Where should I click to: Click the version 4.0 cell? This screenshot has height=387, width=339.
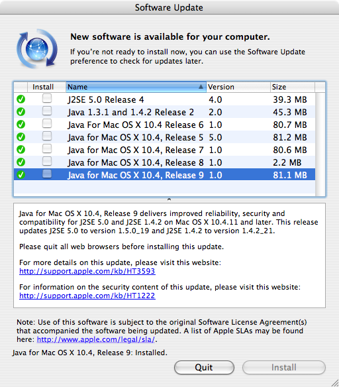(215, 99)
